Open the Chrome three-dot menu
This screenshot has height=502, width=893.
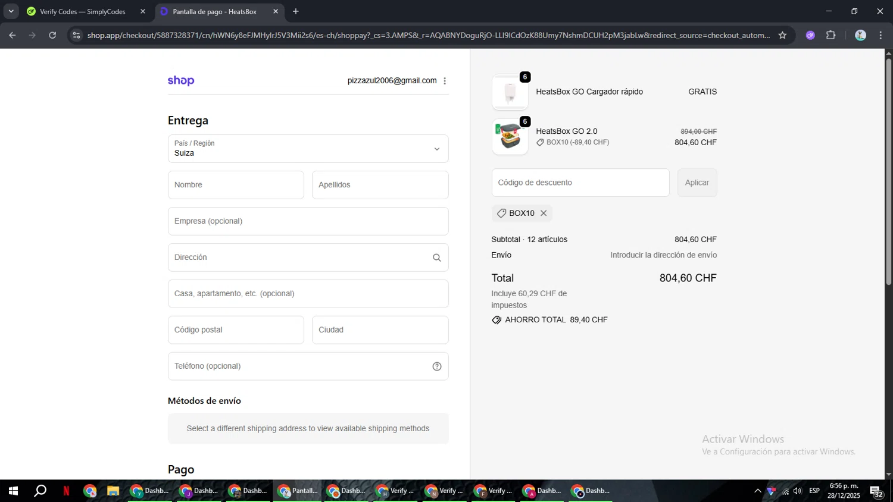[880, 35]
